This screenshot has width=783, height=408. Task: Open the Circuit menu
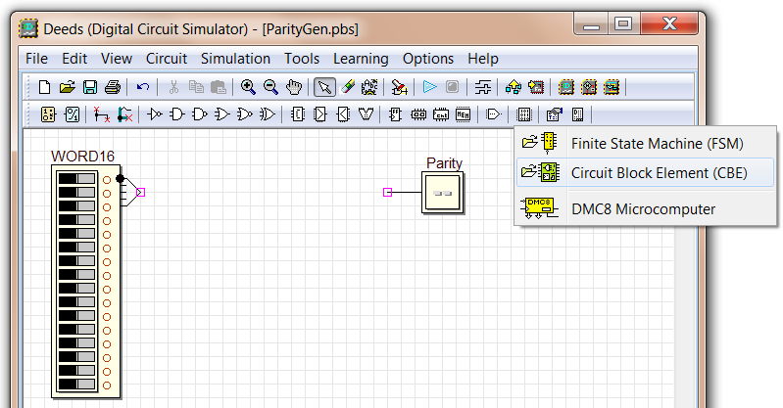pyautogui.click(x=167, y=59)
